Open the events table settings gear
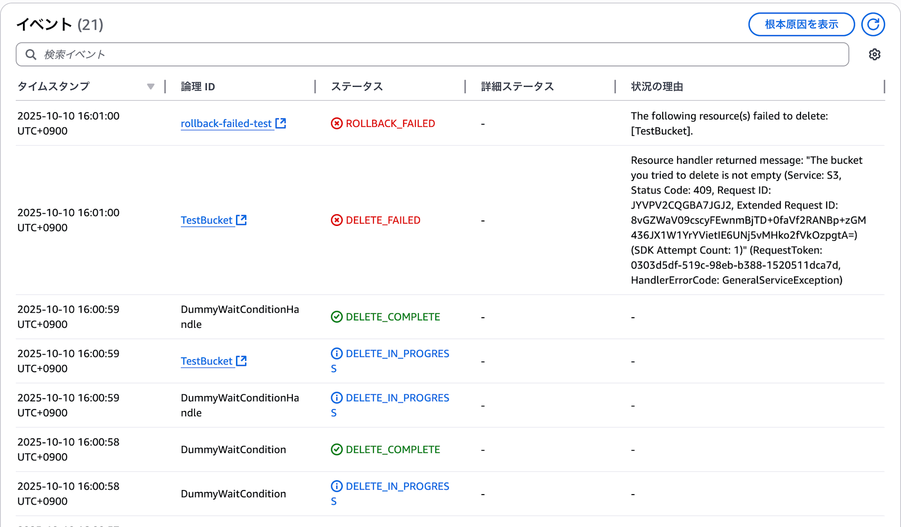Screen dimensions: 901x527 pyautogui.click(x=874, y=54)
